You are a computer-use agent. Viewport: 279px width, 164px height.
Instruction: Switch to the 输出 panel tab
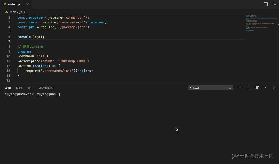[x=30, y=88]
